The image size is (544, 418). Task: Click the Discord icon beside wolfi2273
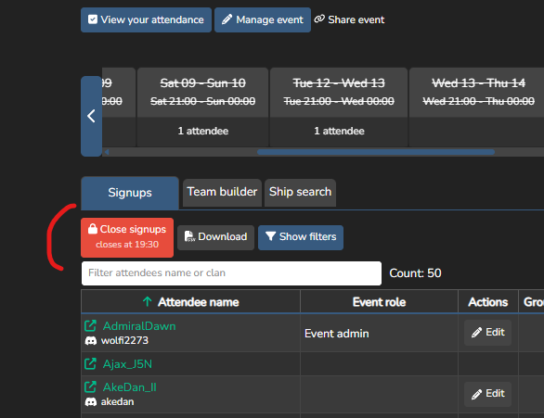coord(91,341)
